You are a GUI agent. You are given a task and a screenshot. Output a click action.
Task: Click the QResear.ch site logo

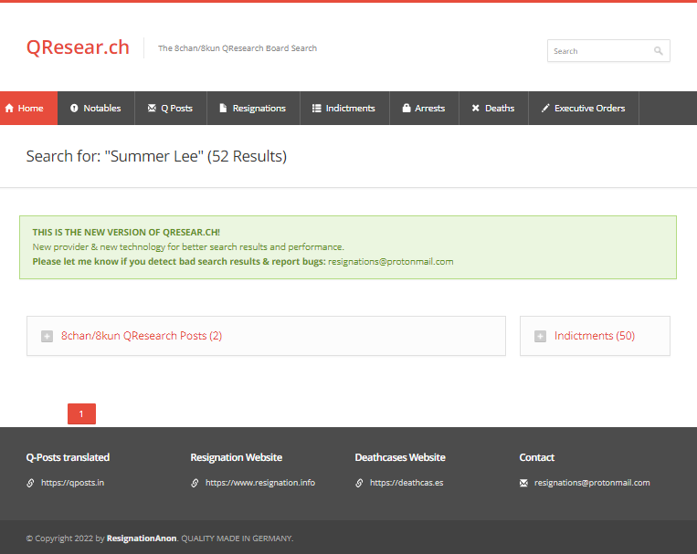[x=78, y=47]
